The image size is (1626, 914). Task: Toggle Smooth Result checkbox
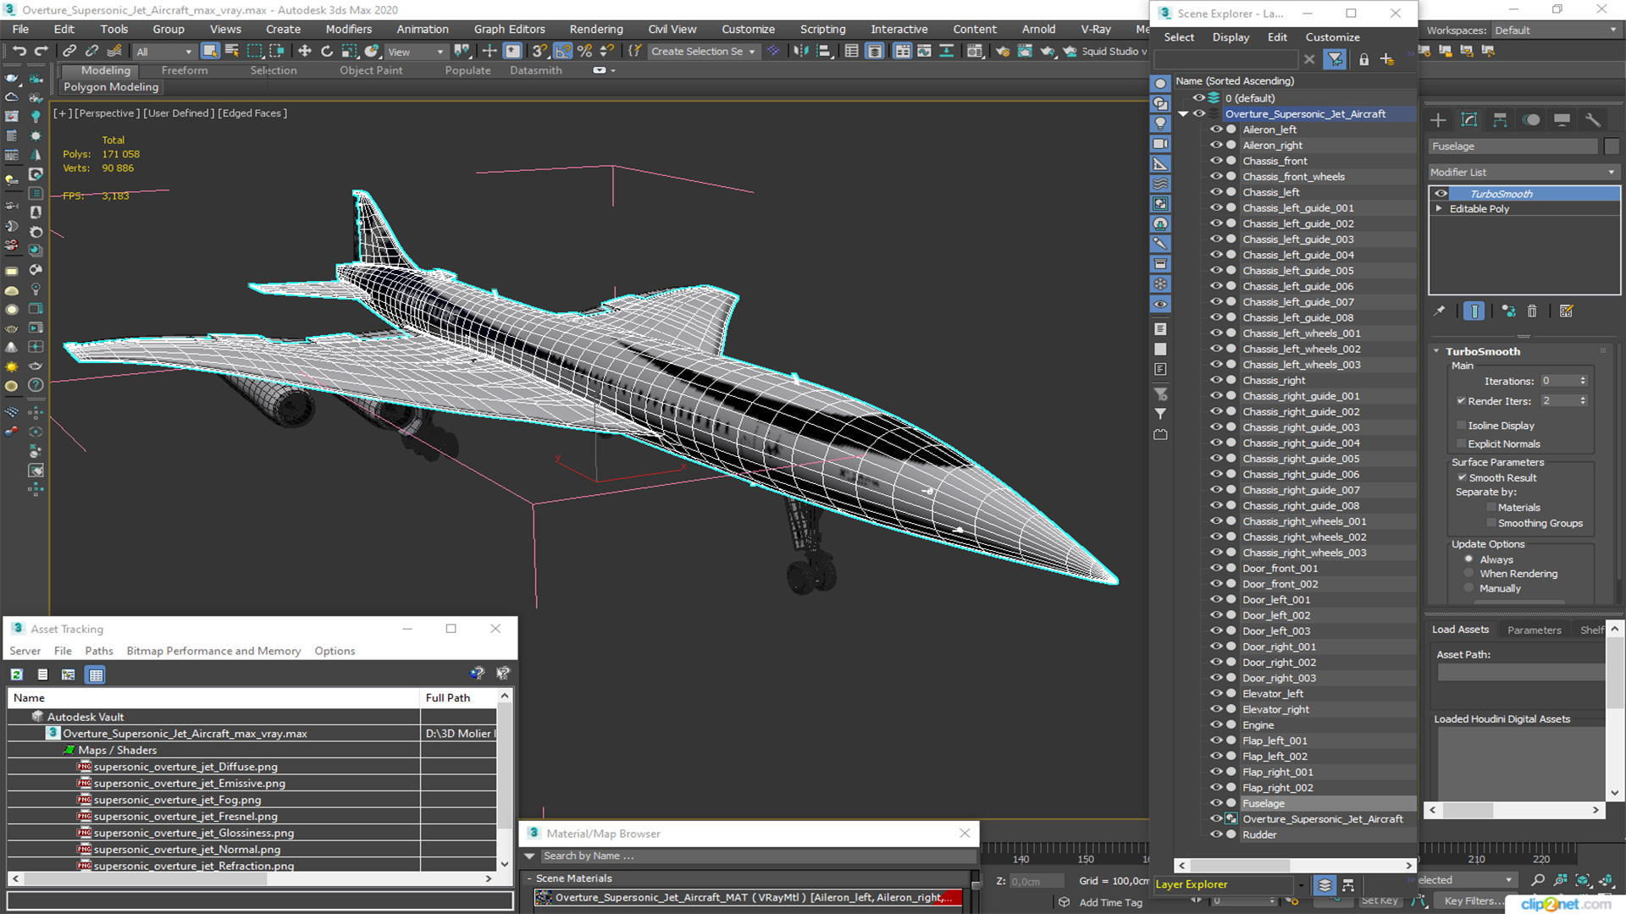click(1462, 477)
